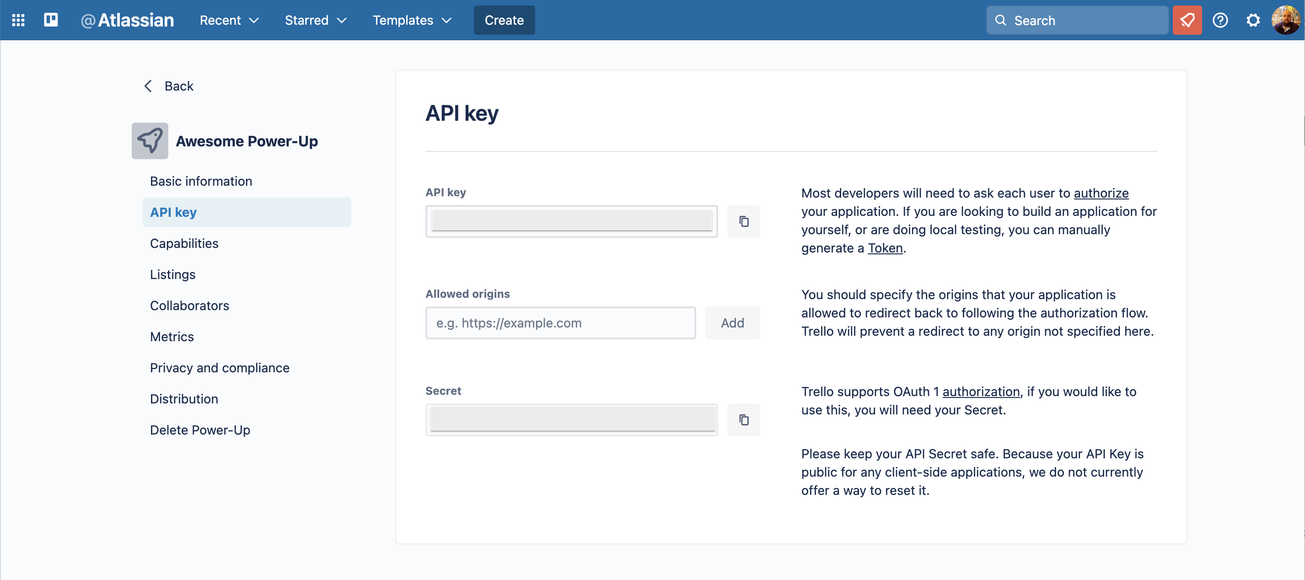Focus the Search field in header
This screenshot has width=1305, height=580.
coord(1077,20)
